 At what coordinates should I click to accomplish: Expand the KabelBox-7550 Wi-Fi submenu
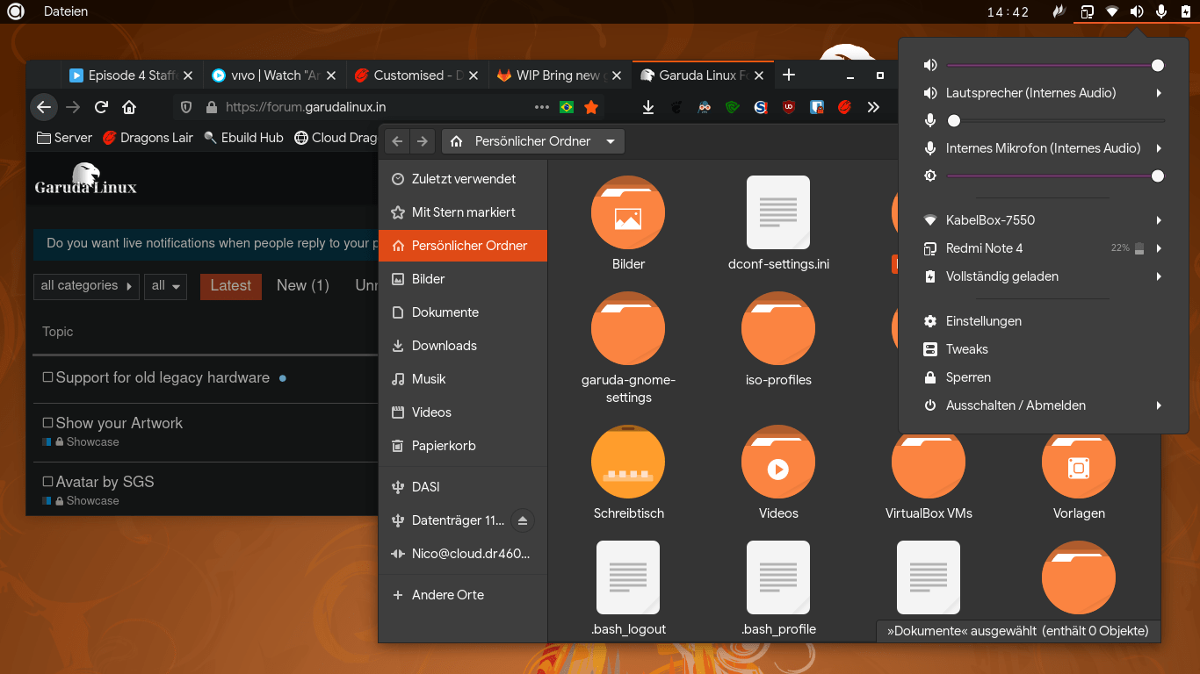1159,220
